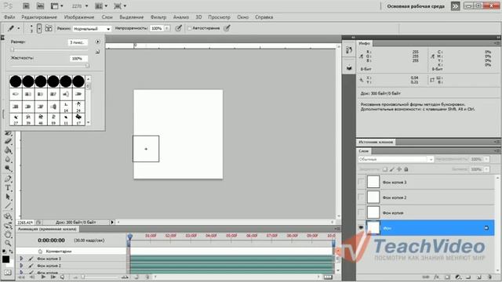502x282 pixels.
Task: Click the black foreground color swatch
Action: 5,259
